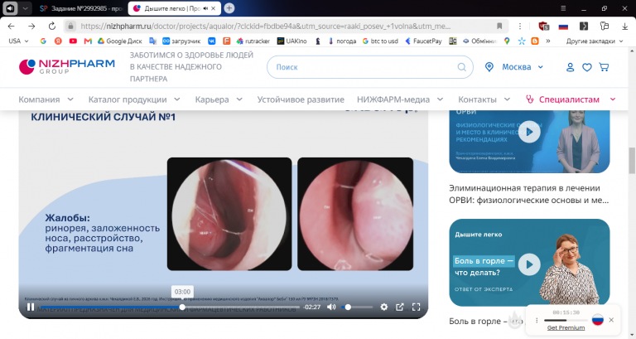
Task: Focus the Поиск search field
Action: [x=369, y=67]
